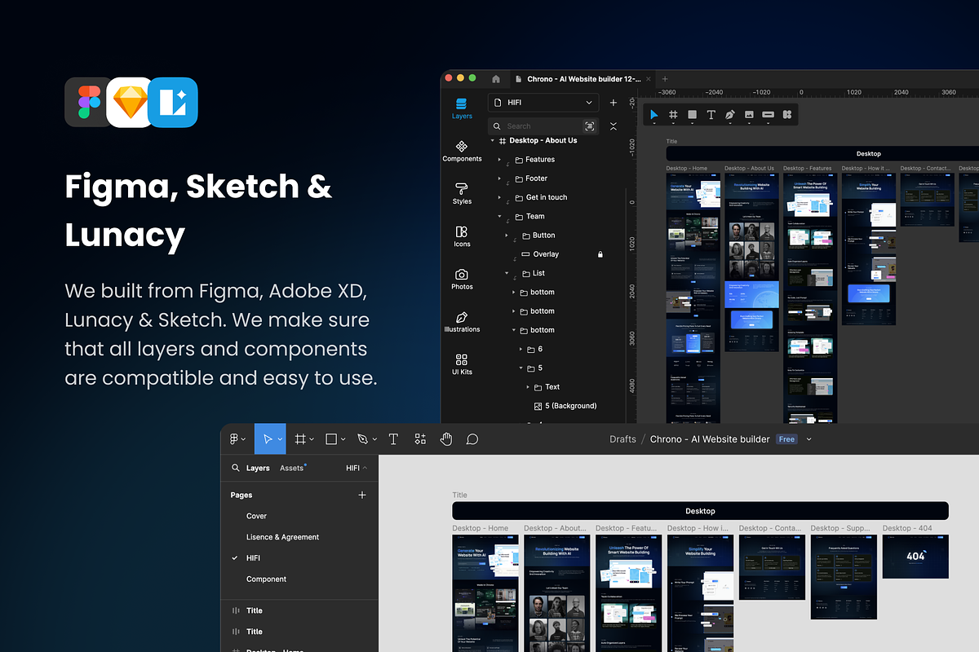Open Figma file name dropdown chevron

809,439
